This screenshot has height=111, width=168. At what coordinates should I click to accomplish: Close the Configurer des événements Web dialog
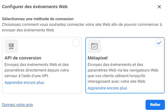159,7
